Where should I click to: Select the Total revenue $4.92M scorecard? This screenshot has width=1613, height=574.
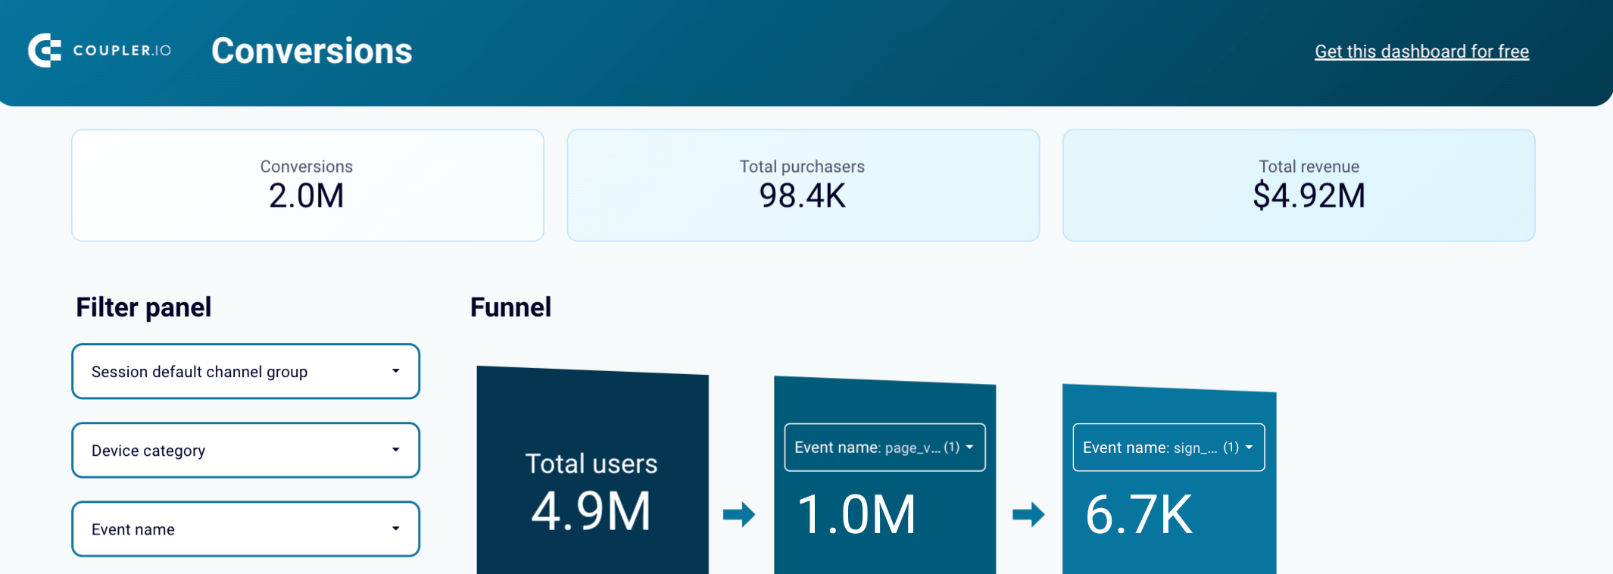pyautogui.click(x=1299, y=186)
